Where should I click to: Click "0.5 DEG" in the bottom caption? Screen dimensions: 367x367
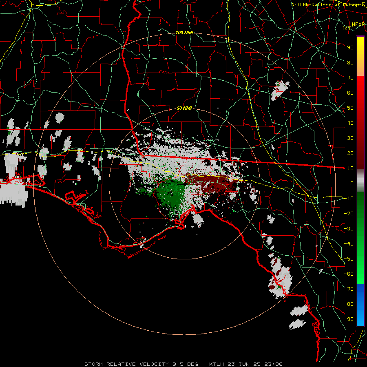(185, 364)
